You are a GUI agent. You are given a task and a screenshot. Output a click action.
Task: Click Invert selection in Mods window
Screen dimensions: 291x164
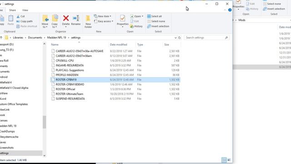point(274,9)
